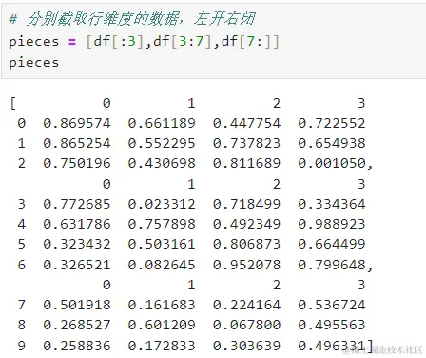
Task: Click value 0.501918 in row 7
Action: pyautogui.click(x=77, y=305)
